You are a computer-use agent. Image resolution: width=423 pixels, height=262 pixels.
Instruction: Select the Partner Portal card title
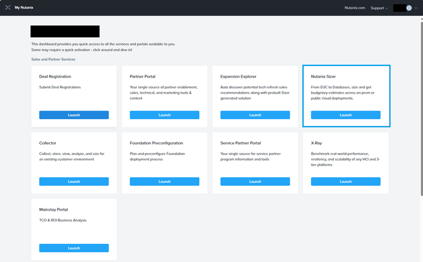point(142,76)
